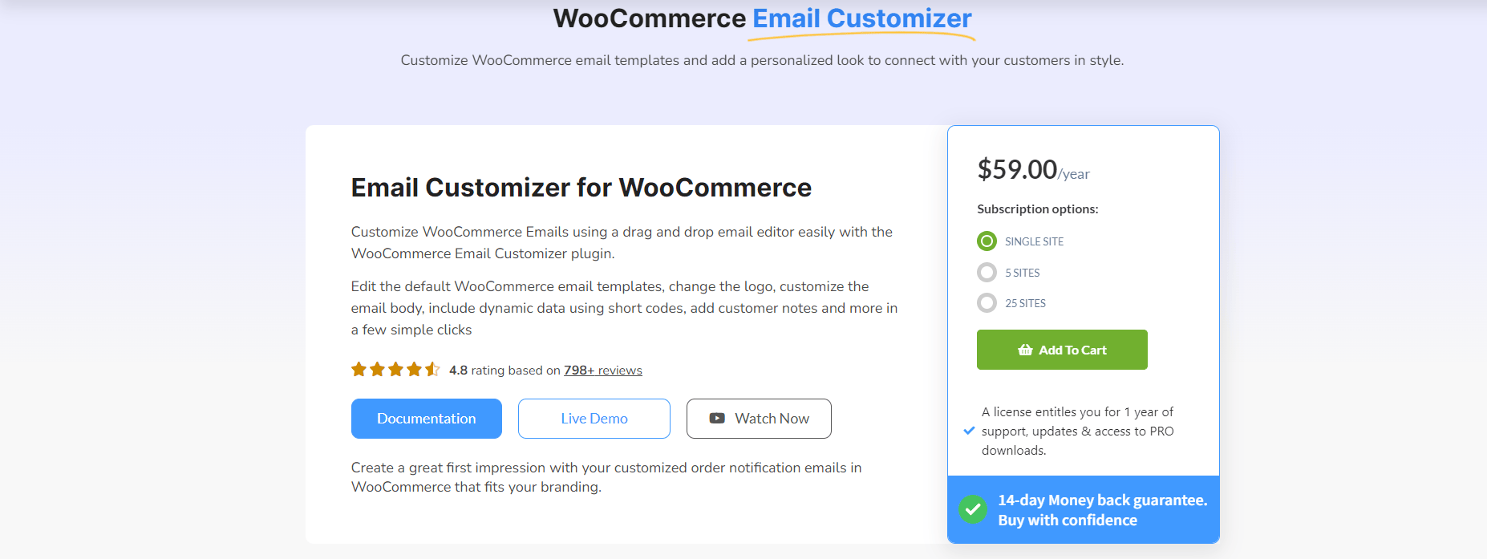Click the selected green radio indicator icon
This screenshot has width=1487, height=559.
[987, 241]
